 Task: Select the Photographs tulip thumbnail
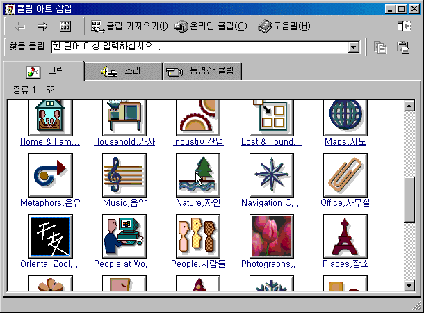pyautogui.click(x=272, y=236)
